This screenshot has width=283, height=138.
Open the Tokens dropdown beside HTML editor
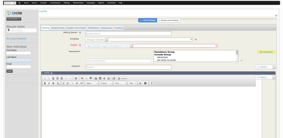coord(266,77)
